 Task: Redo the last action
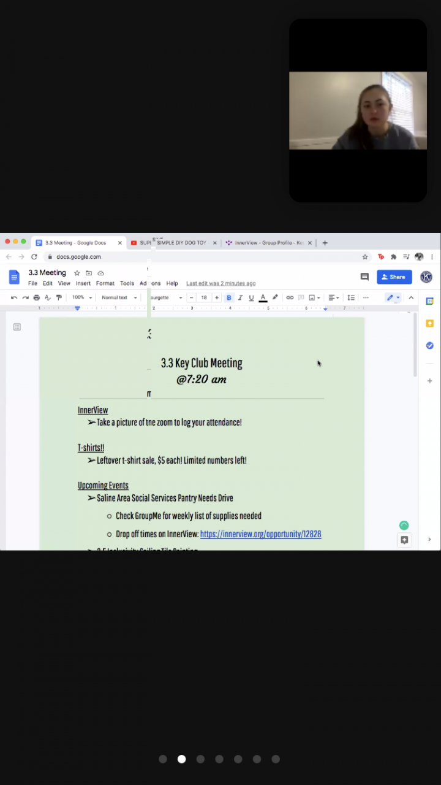tap(25, 297)
